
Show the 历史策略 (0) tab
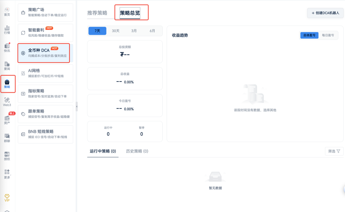point(137,151)
